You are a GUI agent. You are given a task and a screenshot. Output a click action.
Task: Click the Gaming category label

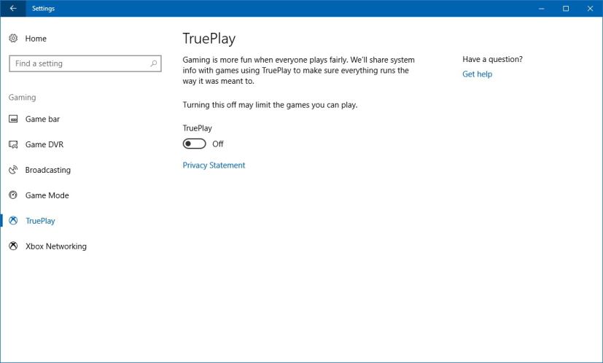(23, 97)
